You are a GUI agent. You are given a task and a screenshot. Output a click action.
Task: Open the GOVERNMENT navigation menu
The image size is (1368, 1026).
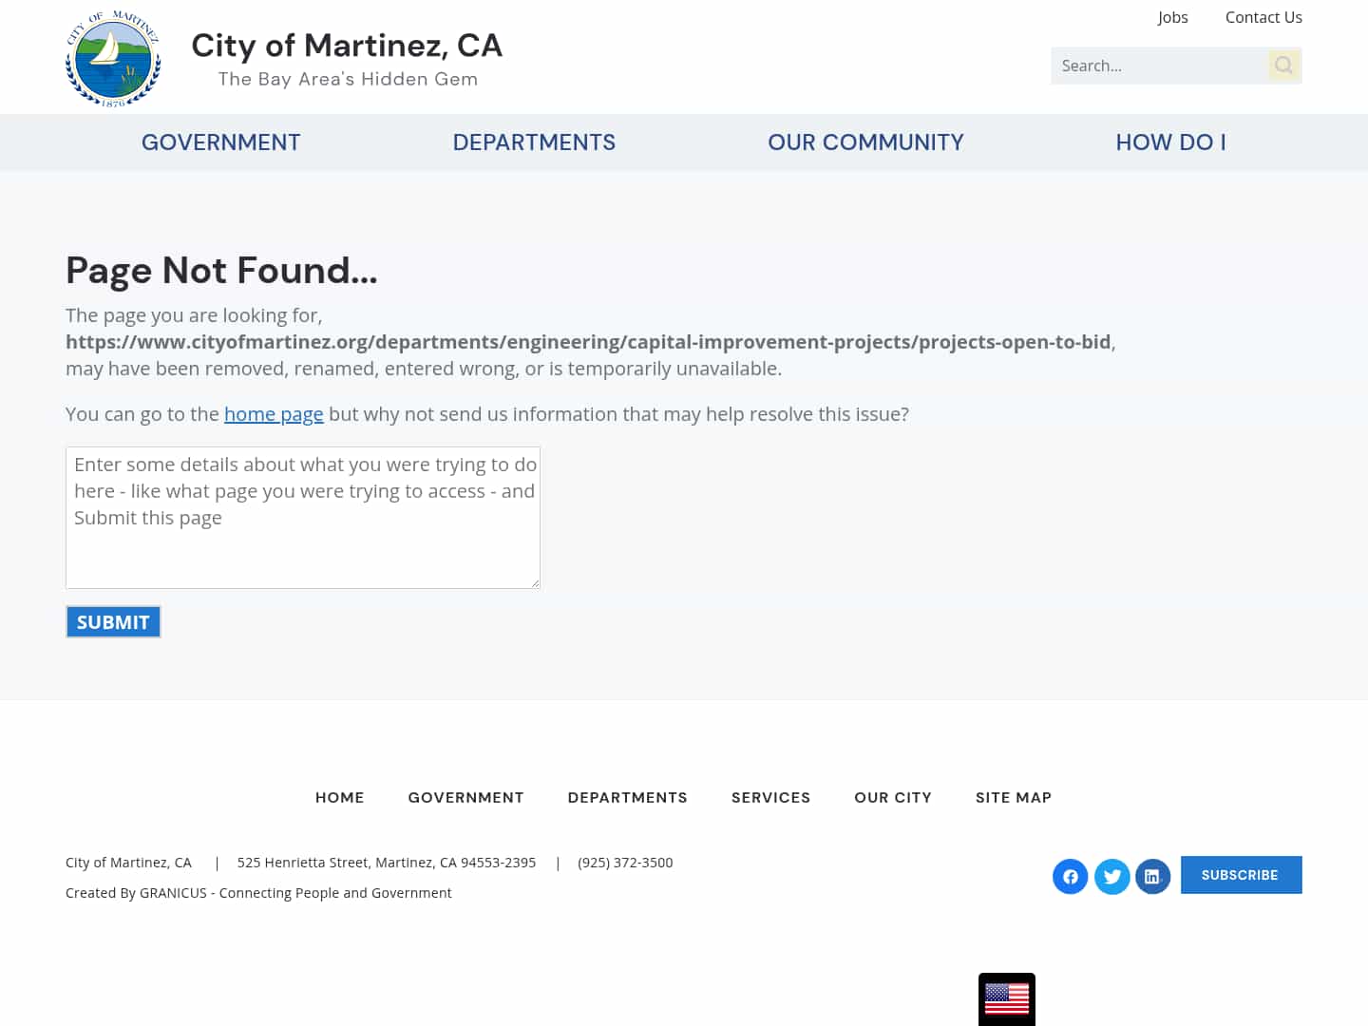click(x=220, y=142)
